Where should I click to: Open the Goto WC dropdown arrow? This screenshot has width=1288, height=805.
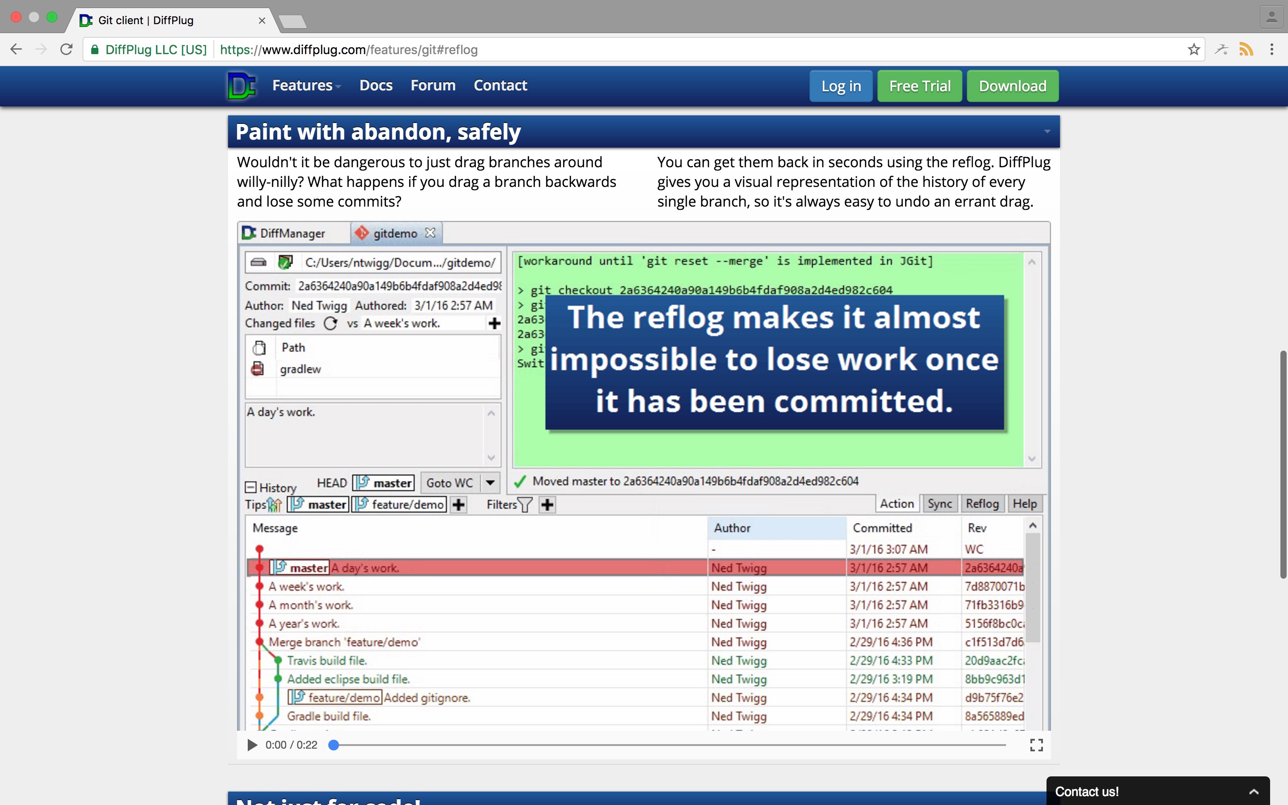coord(490,483)
